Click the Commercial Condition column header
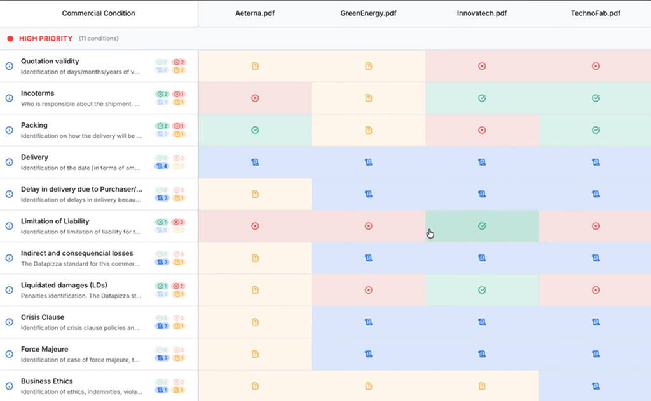Screen dimensions: 651x401 point(99,13)
